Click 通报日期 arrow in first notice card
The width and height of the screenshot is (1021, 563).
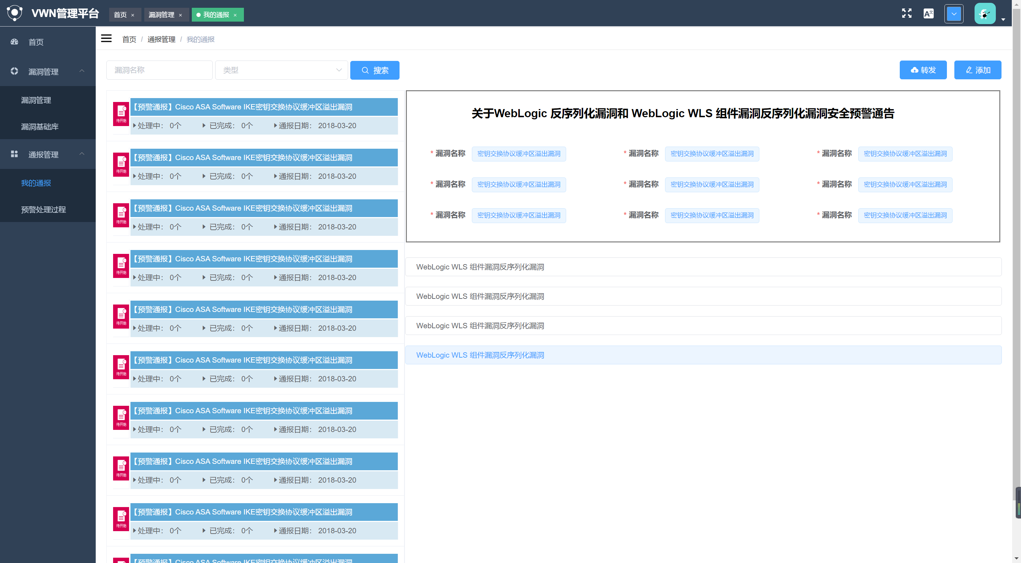point(275,125)
